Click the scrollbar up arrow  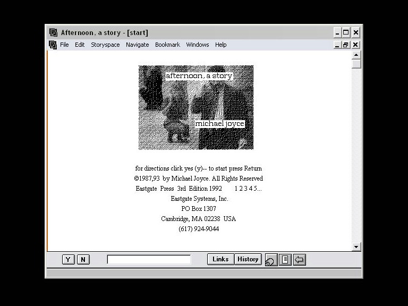(356, 55)
